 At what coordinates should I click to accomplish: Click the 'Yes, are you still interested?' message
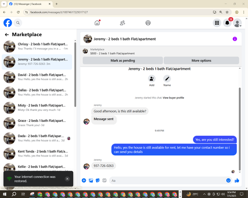click(215, 140)
